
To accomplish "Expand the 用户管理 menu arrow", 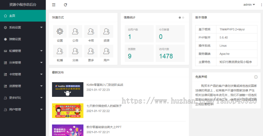I will [41, 109].
